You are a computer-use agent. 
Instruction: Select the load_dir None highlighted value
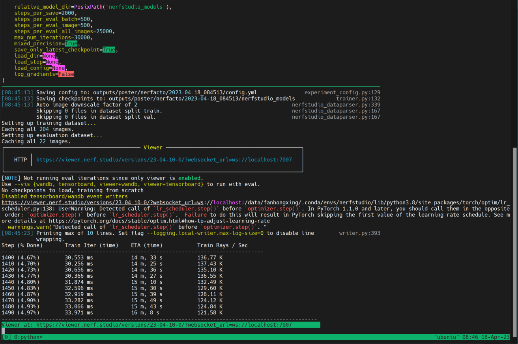[49, 56]
